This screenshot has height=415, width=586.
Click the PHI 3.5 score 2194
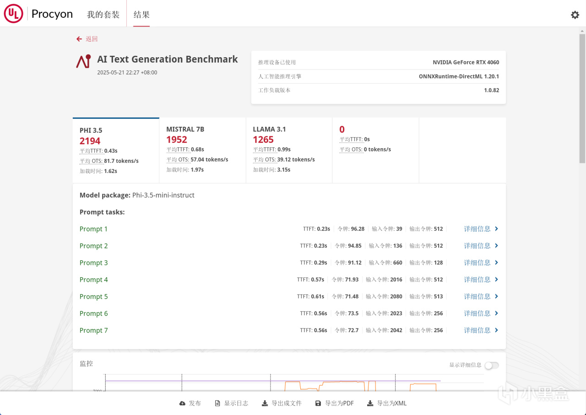pos(90,141)
